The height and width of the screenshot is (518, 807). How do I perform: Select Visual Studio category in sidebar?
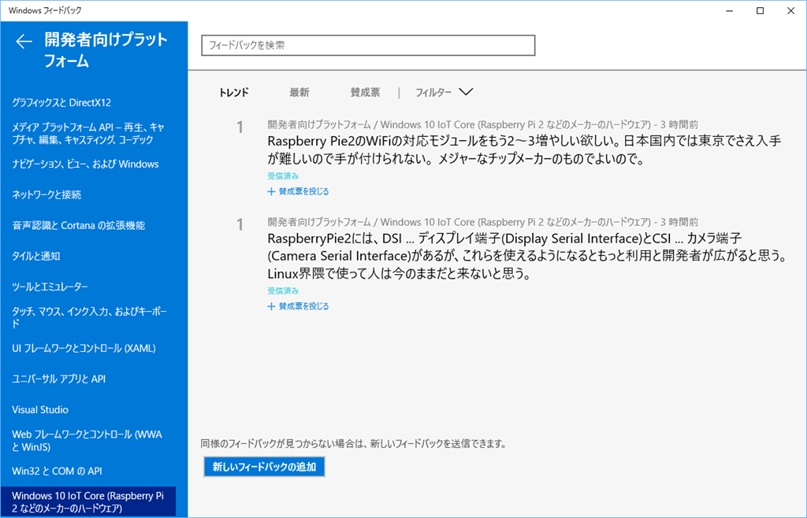tap(40, 409)
